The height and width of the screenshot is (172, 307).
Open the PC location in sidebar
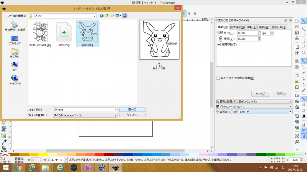click(x=15, y=66)
